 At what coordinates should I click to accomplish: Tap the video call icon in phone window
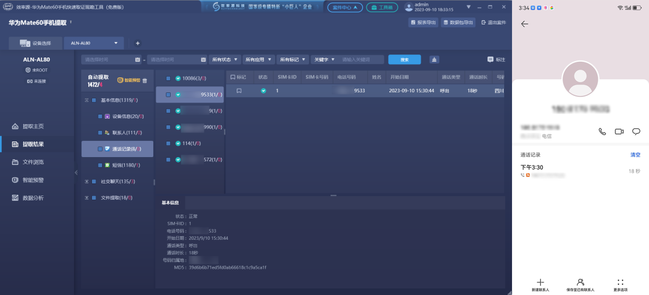point(619,131)
